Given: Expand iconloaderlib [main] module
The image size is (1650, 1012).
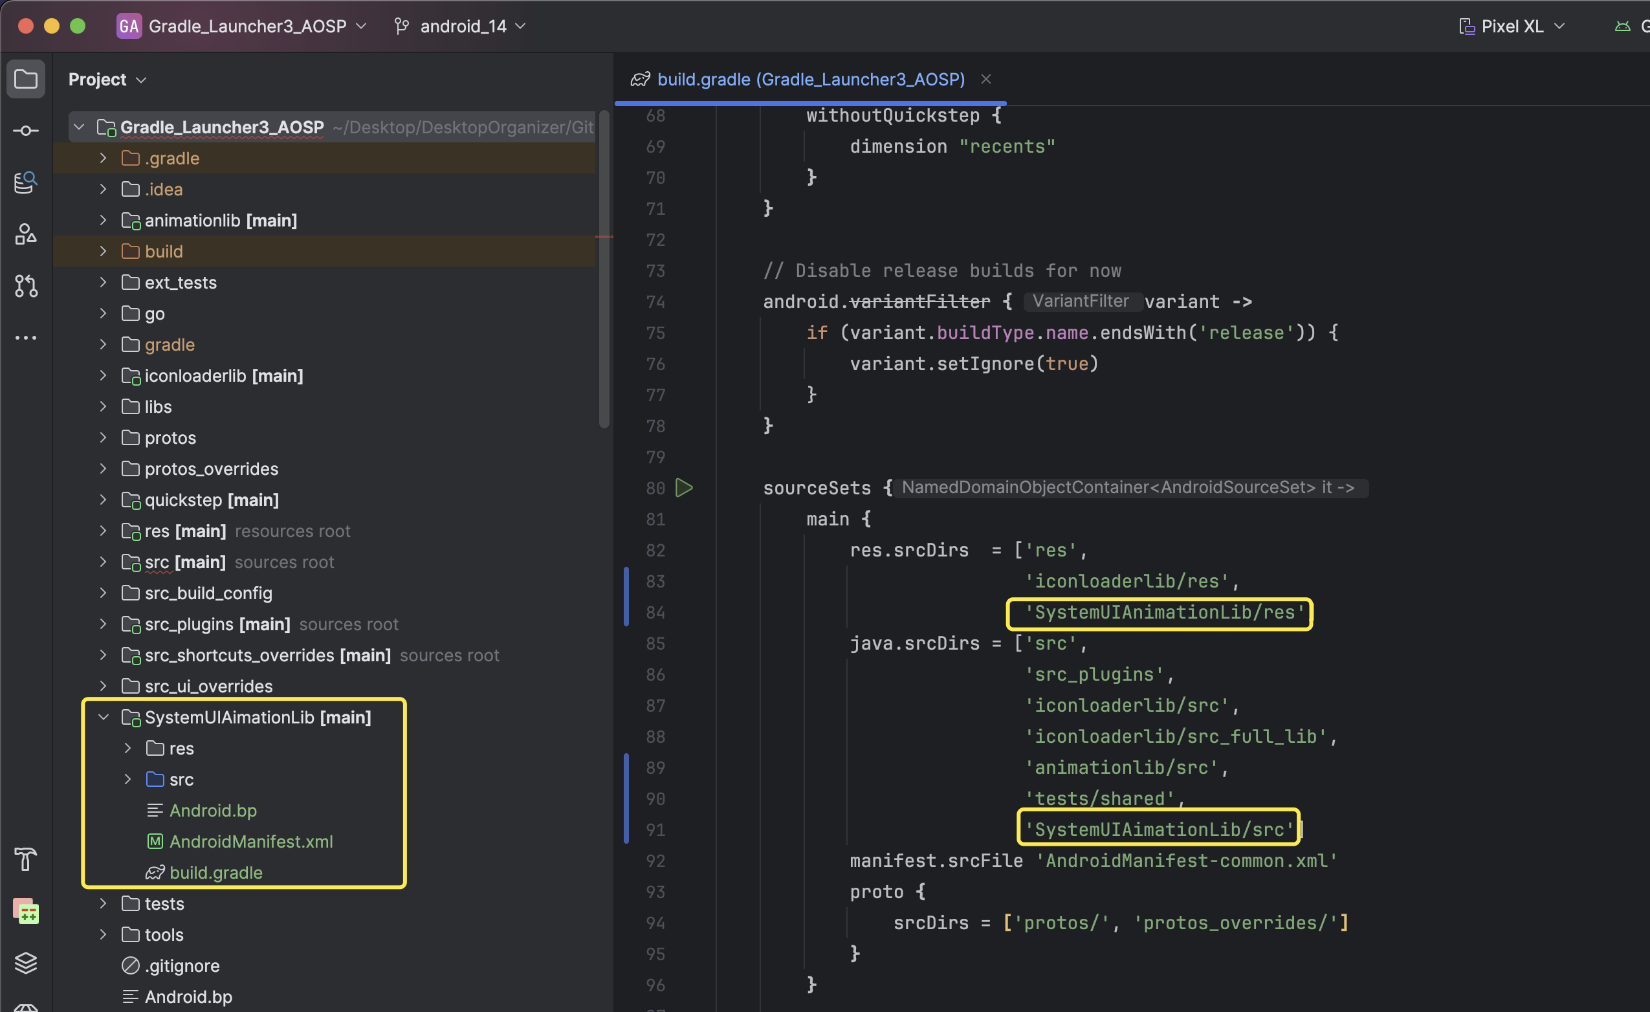Looking at the screenshot, I should [103, 375].
